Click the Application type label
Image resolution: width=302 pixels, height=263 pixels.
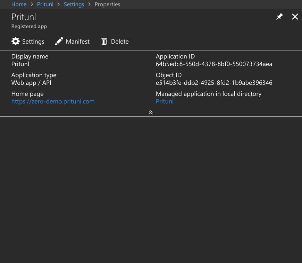click(x=34, y=75)
